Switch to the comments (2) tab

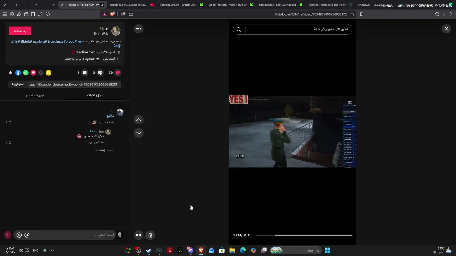coord(94,95)
